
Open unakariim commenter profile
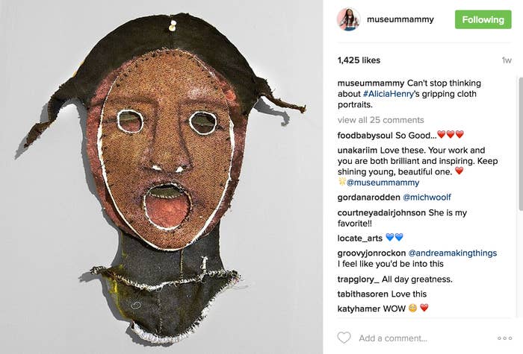357,151
